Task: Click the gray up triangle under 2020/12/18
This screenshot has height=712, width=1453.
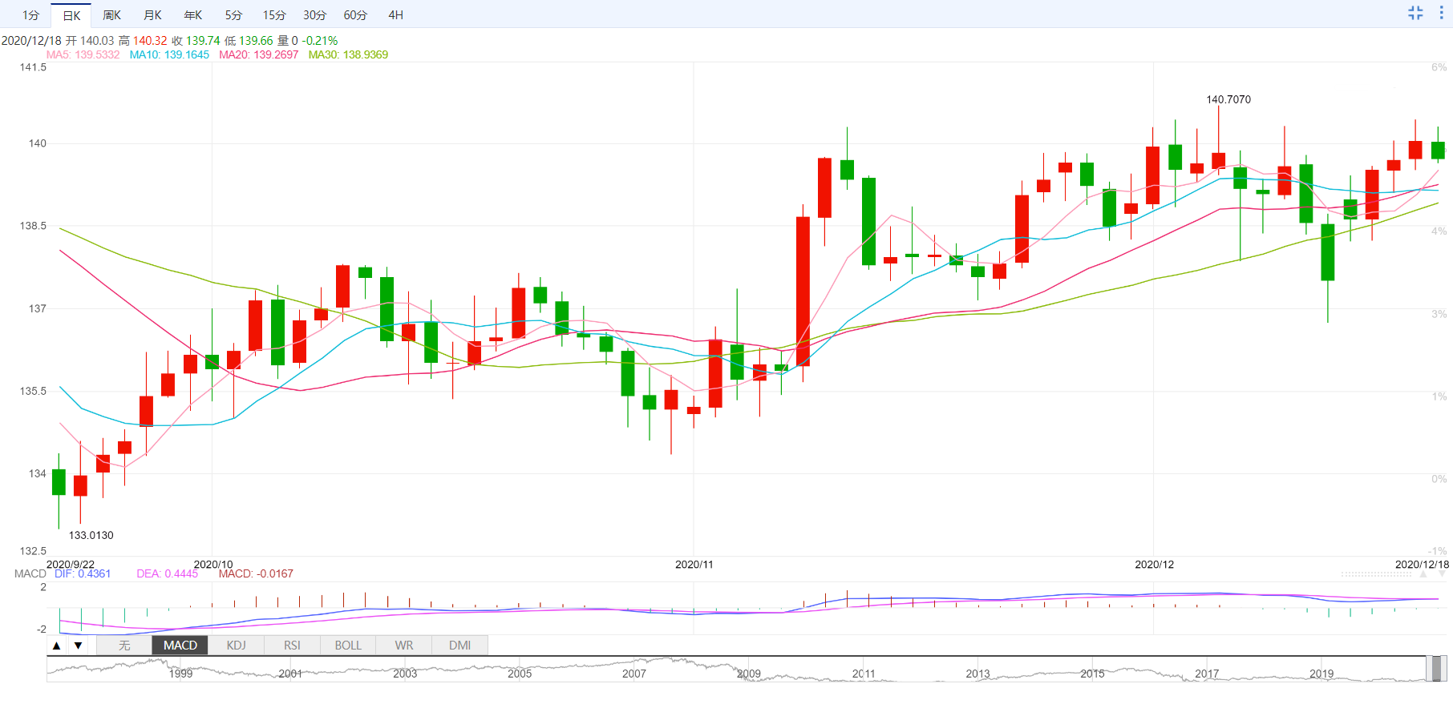Action: (x=1423, y=574)
